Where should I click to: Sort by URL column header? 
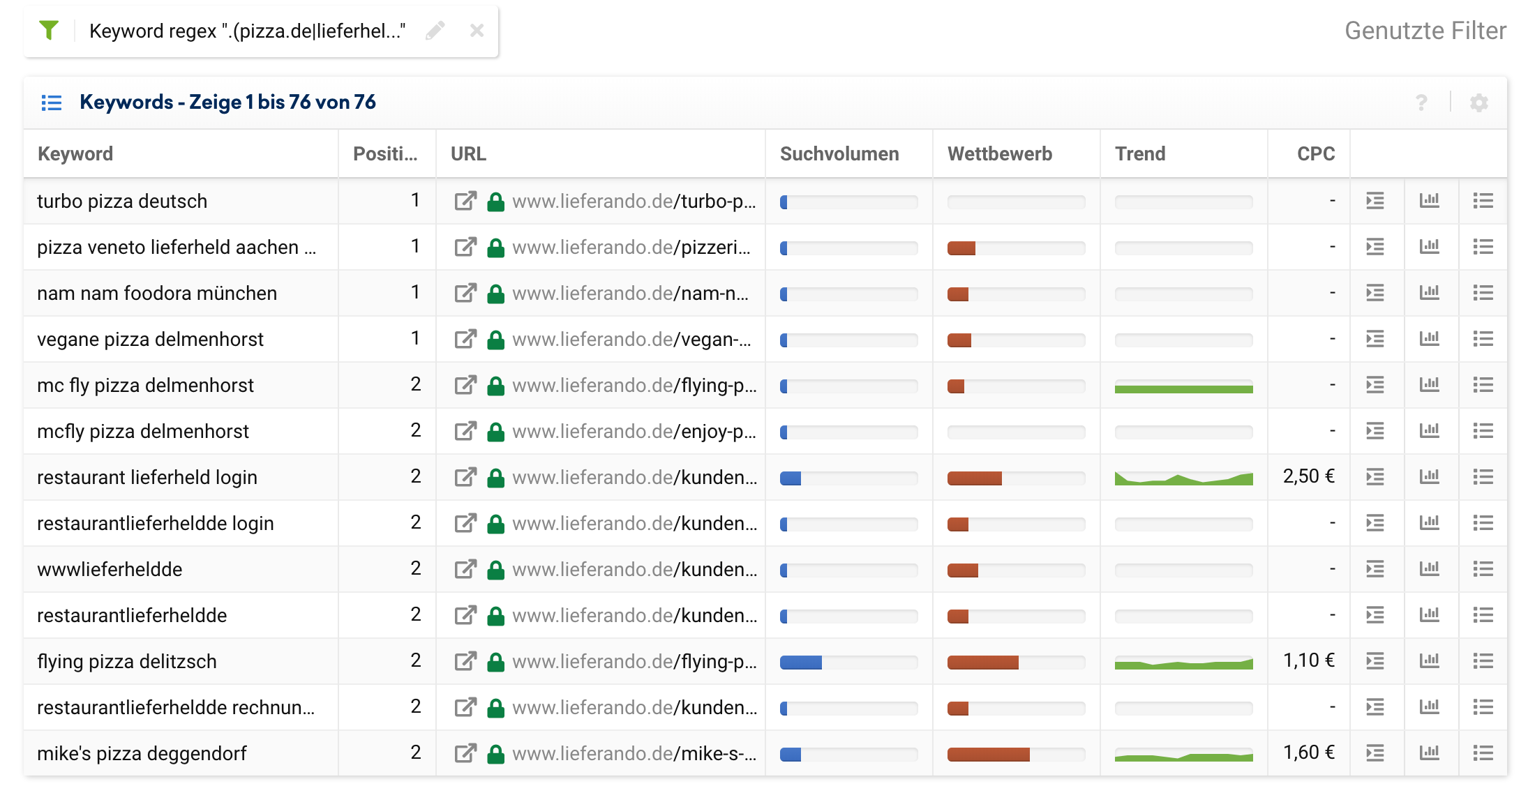[468, 153]
